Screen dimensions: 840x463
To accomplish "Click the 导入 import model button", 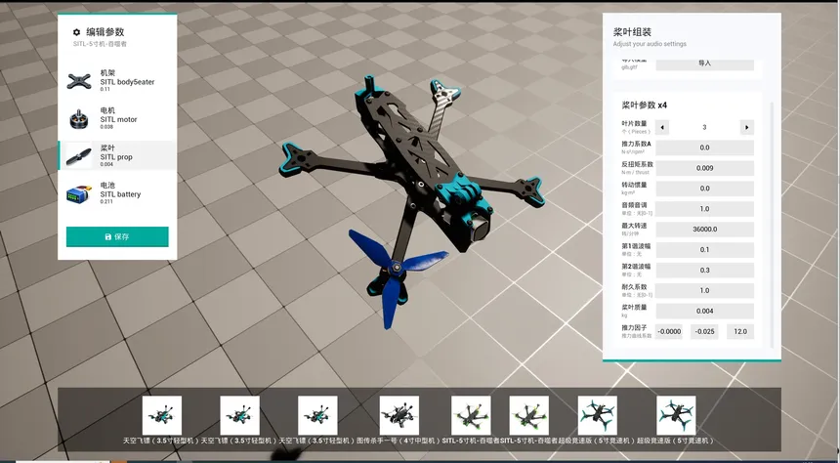I will [704, 63].
